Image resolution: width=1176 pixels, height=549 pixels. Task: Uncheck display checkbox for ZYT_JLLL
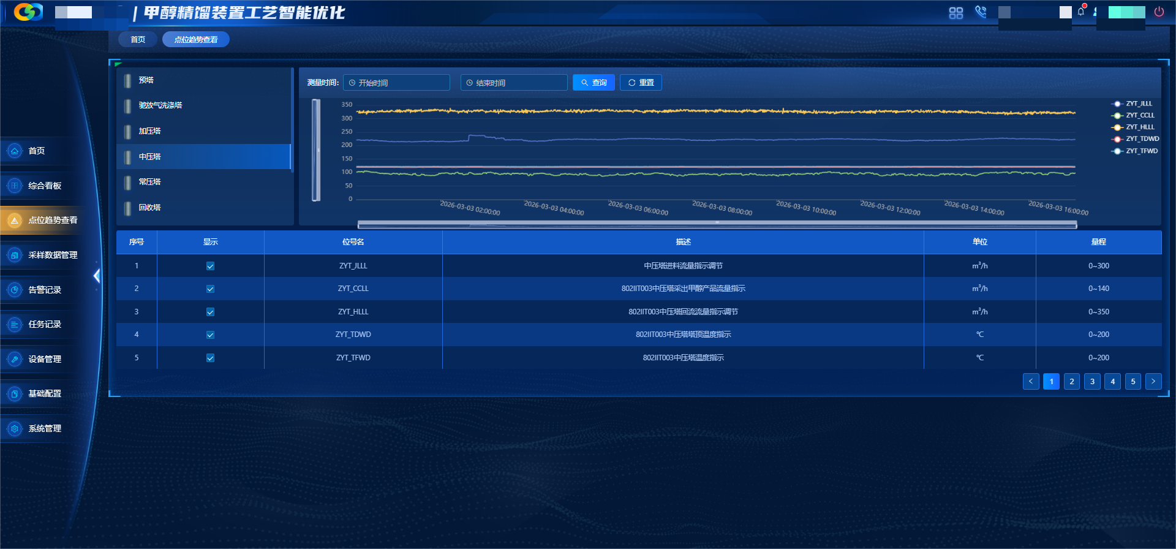pyautogui.click(x=210, y=266)
